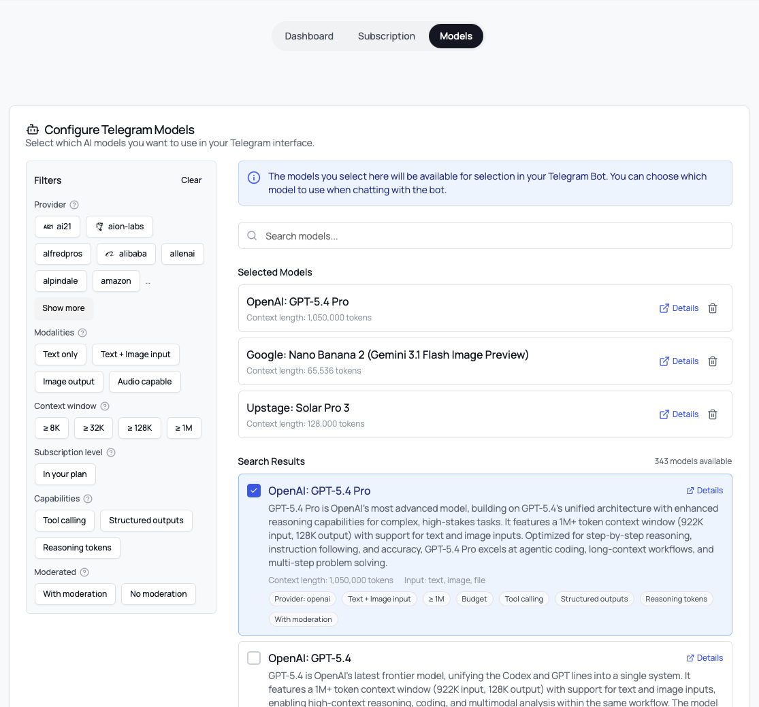
Task: Check the OpenAI: GPT-5.4 checkbox
Action: pos(254,658)
